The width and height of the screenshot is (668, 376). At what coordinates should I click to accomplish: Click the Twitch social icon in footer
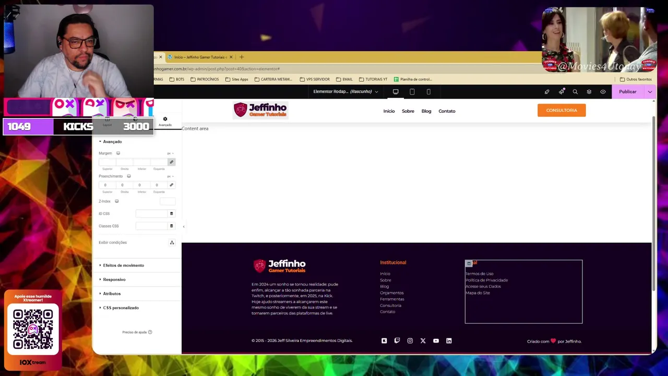coord(397,341)
